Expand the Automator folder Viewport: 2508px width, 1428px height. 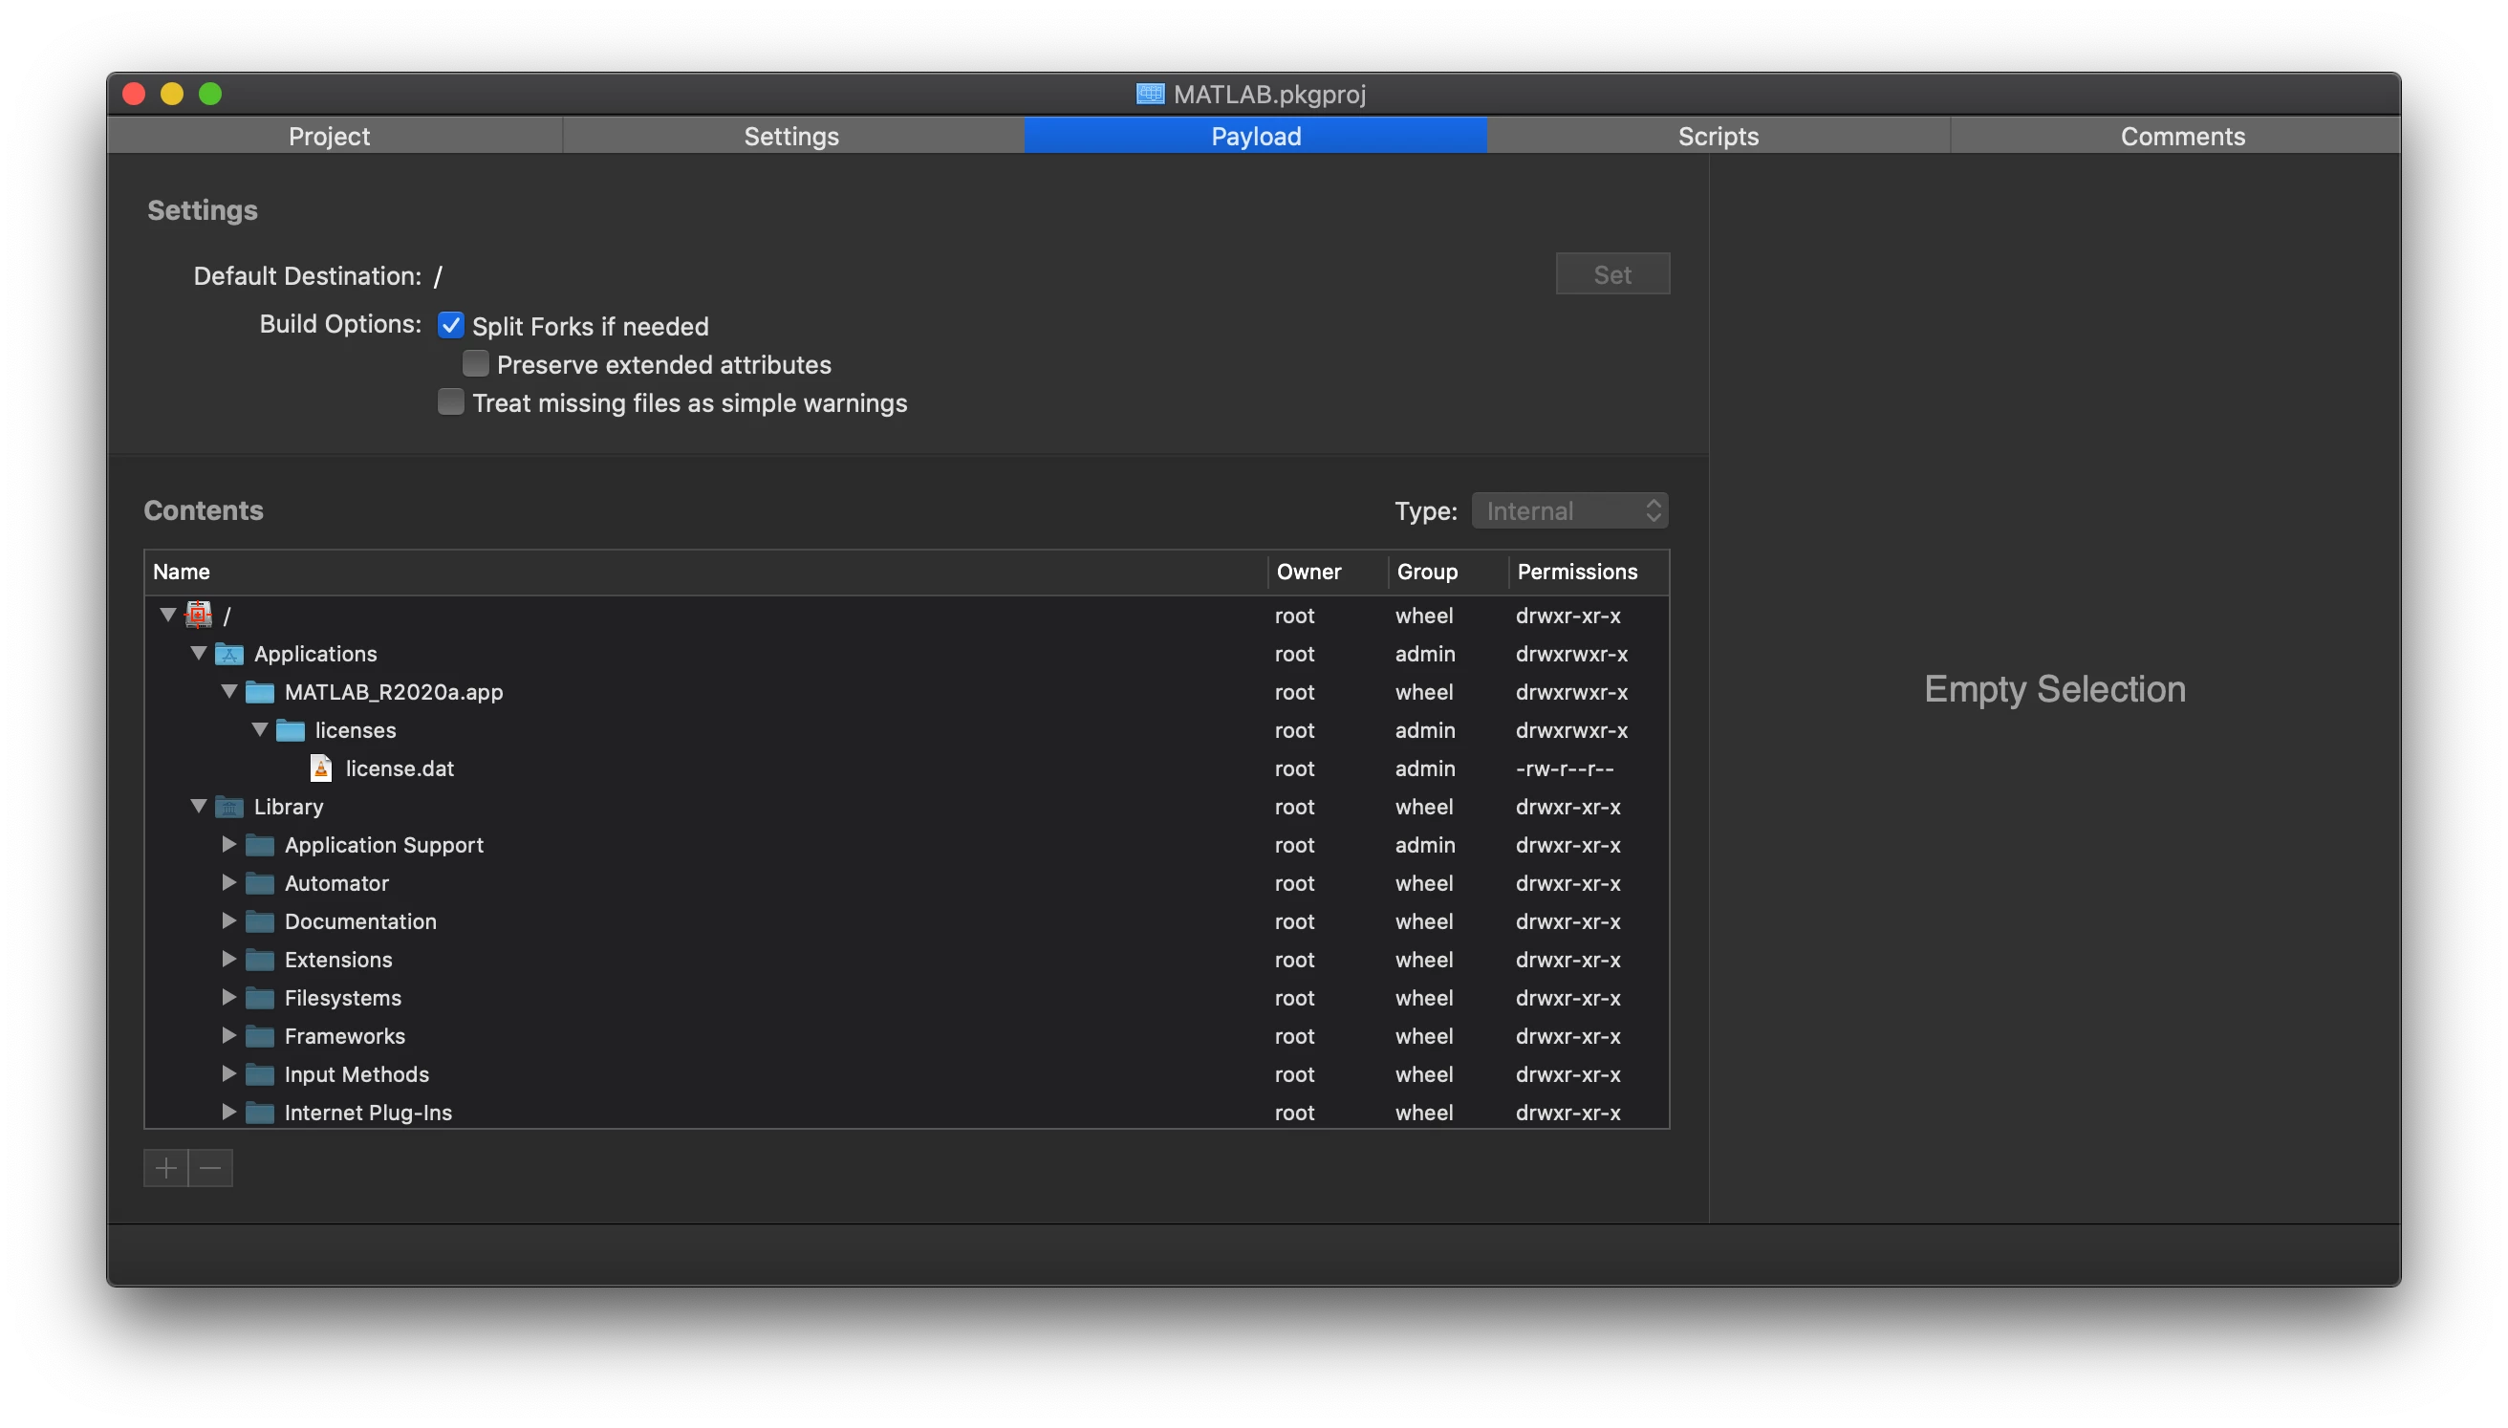[228, 882]
